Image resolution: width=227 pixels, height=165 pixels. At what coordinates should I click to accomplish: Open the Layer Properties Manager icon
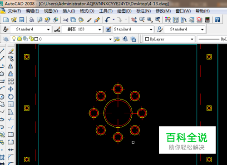tap(6, 39)
